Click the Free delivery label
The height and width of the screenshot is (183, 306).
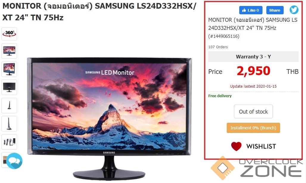tap(220, 96)
